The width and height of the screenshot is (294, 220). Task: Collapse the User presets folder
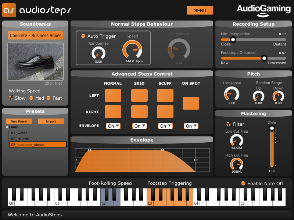[x=7, y=127]
